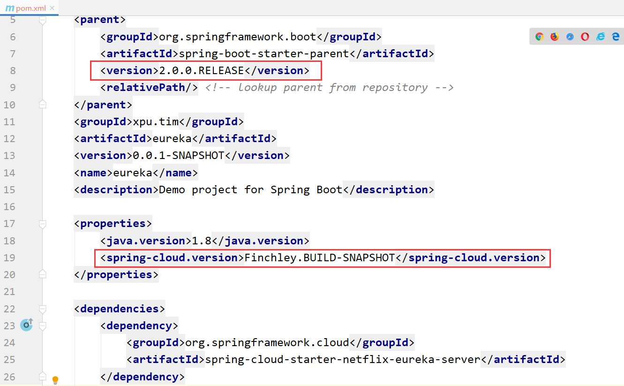
Task: Click the Edge browser icon
Action: point(616,37)
